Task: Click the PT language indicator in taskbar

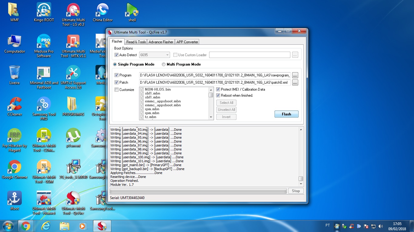Action: (328, 225)
